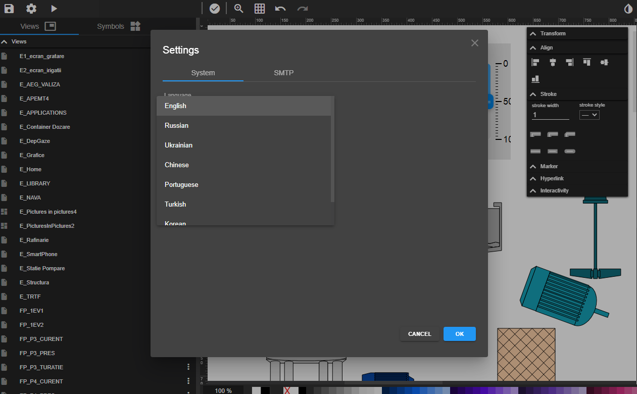Switch to the SMTP settings tab
This screenshot has height=394, width=637.
coord(283,73)
